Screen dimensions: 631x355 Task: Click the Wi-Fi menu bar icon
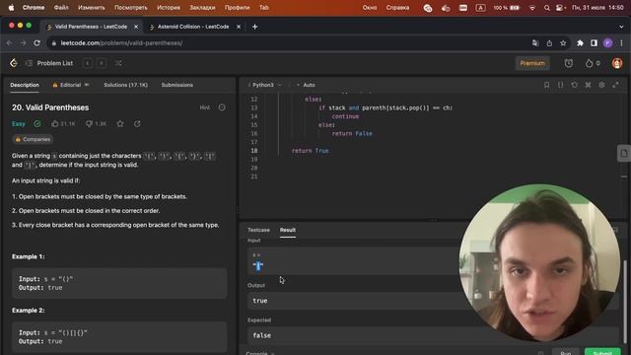[x=532, y=8]
